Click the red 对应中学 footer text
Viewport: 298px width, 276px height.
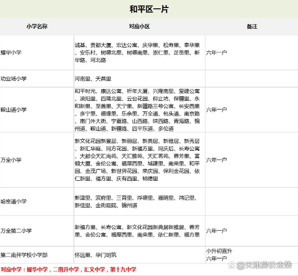point(68,269)
